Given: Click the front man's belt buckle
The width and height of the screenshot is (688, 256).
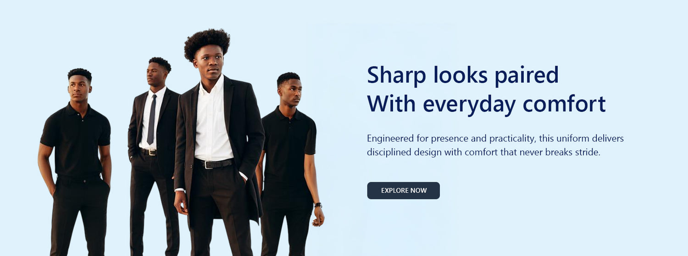Looking at the screenshot, I should coord(208,164).
